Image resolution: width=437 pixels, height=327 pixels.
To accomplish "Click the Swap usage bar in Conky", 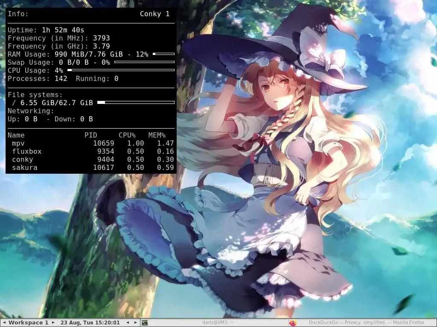I will click(x=144, y=62).
